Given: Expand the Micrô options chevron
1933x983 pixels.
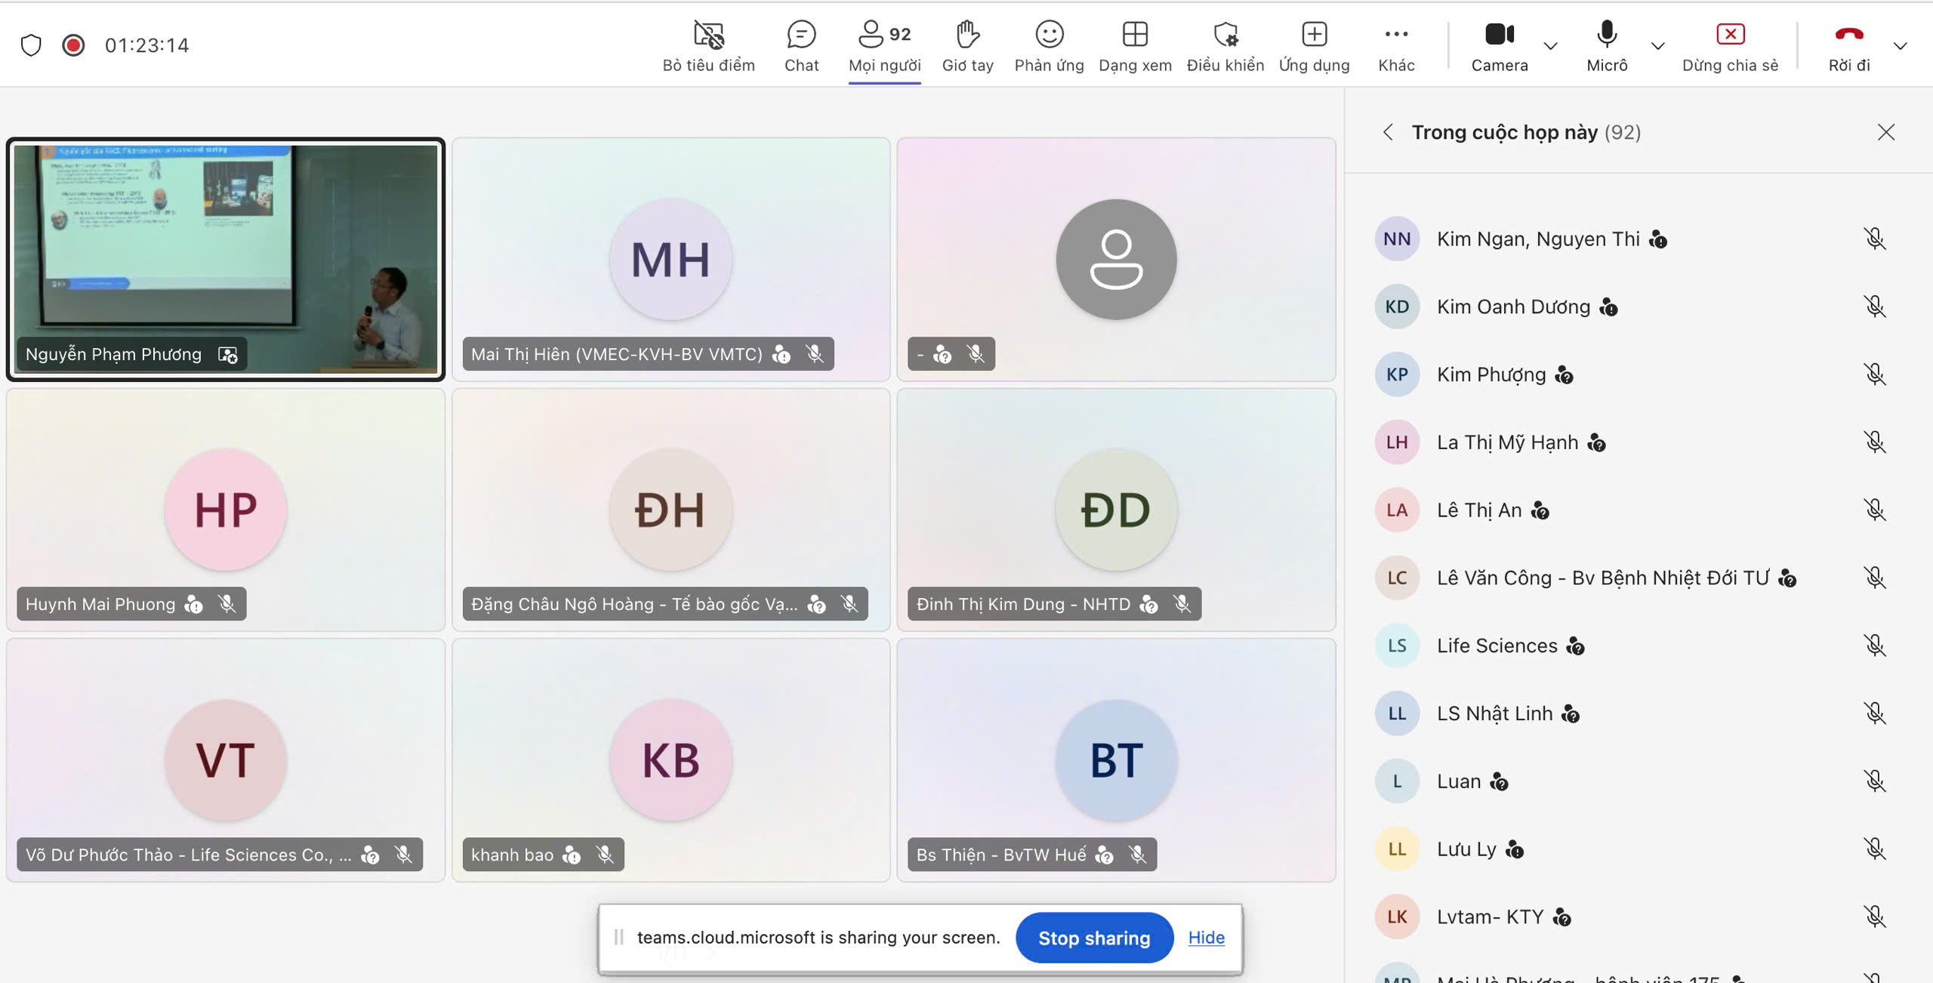Looking at the screenshot, I should (x=1658, y=46).
